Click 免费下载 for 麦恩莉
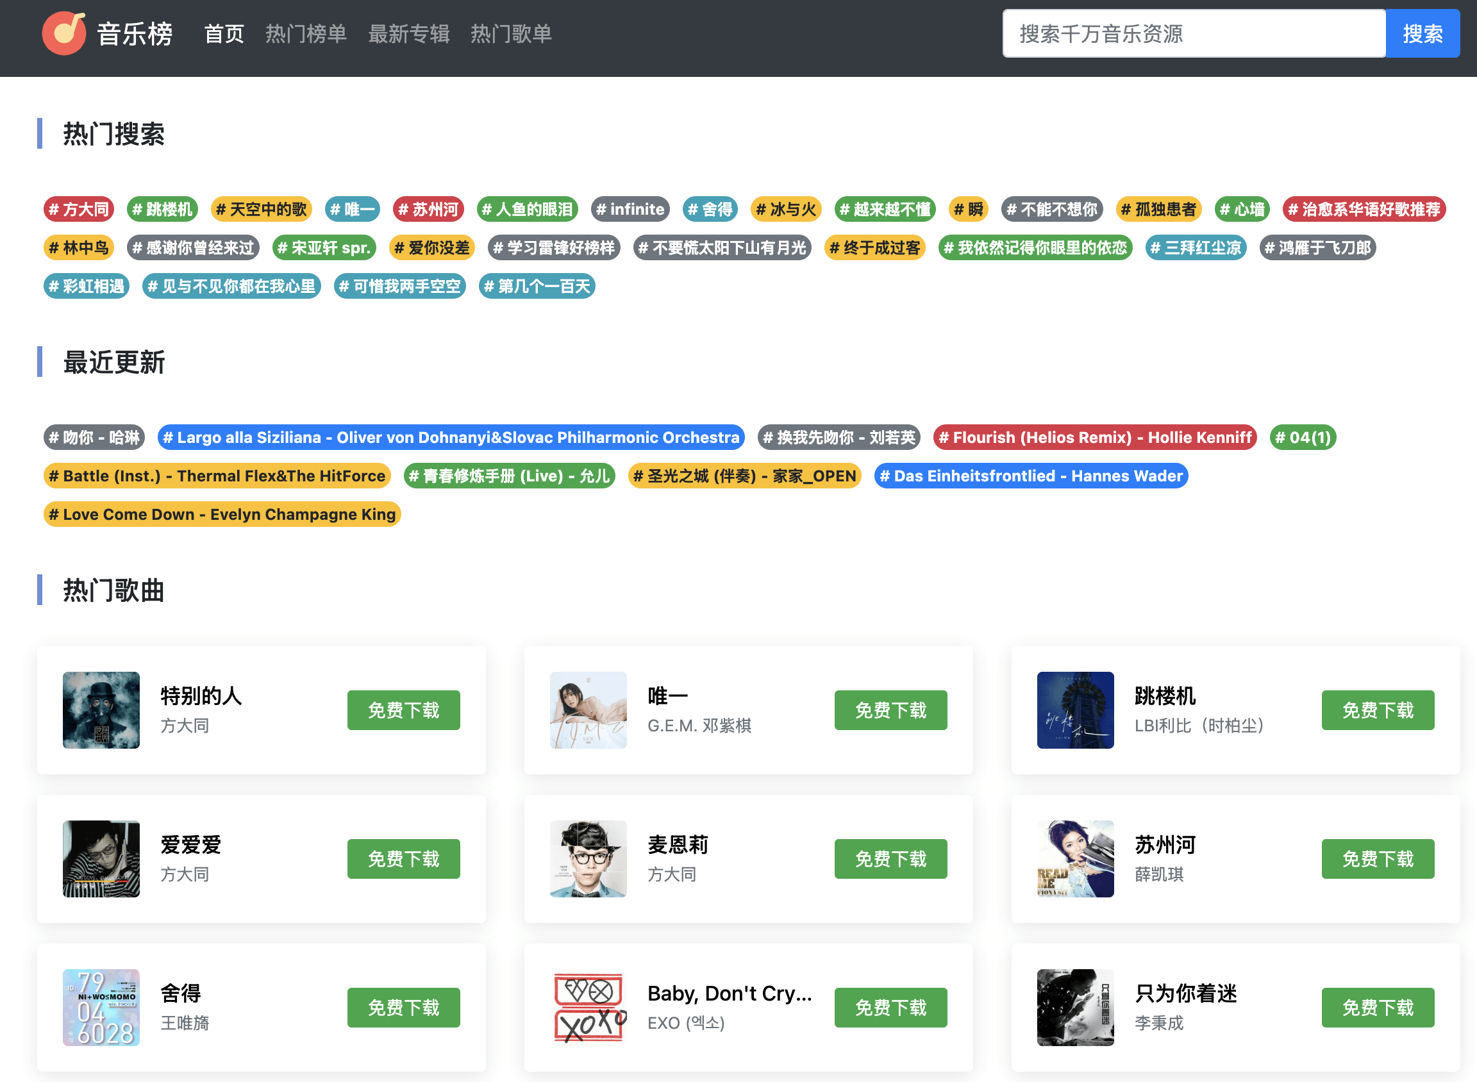This screenshot has height=1082, width=1477. [x=891, y=859]
